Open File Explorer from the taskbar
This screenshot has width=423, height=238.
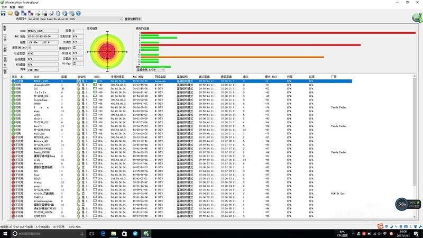click(114, 234)
